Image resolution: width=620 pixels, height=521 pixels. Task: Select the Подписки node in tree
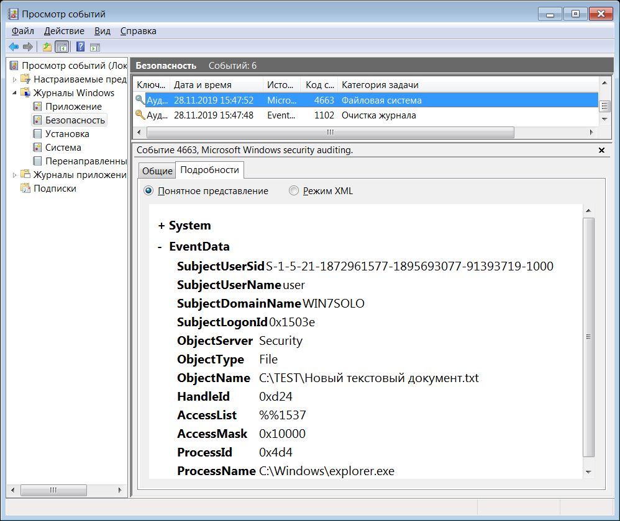(55, 189)
